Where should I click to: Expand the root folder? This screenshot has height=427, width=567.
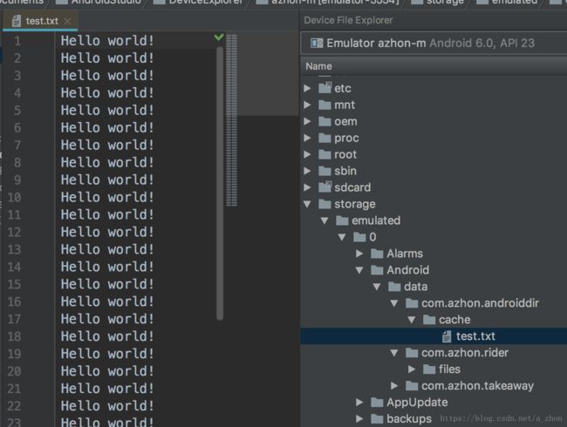(307, 154)
